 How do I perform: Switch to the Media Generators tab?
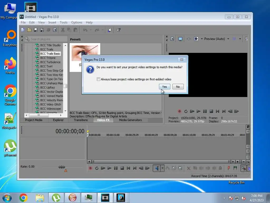pyautogui.click(x=130, y=120)
